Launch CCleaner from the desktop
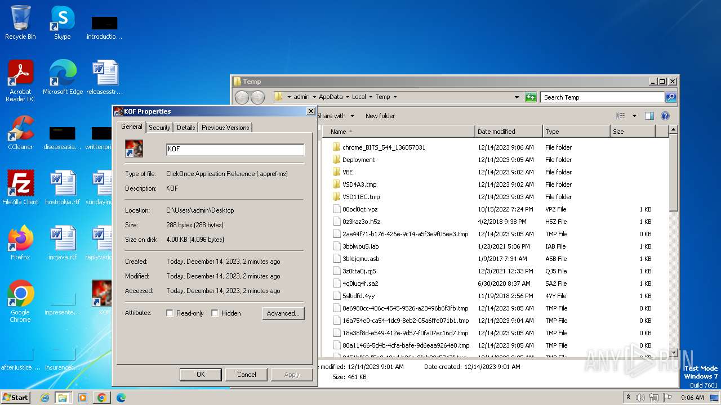The image size is (721, 405). coord(20,133)
